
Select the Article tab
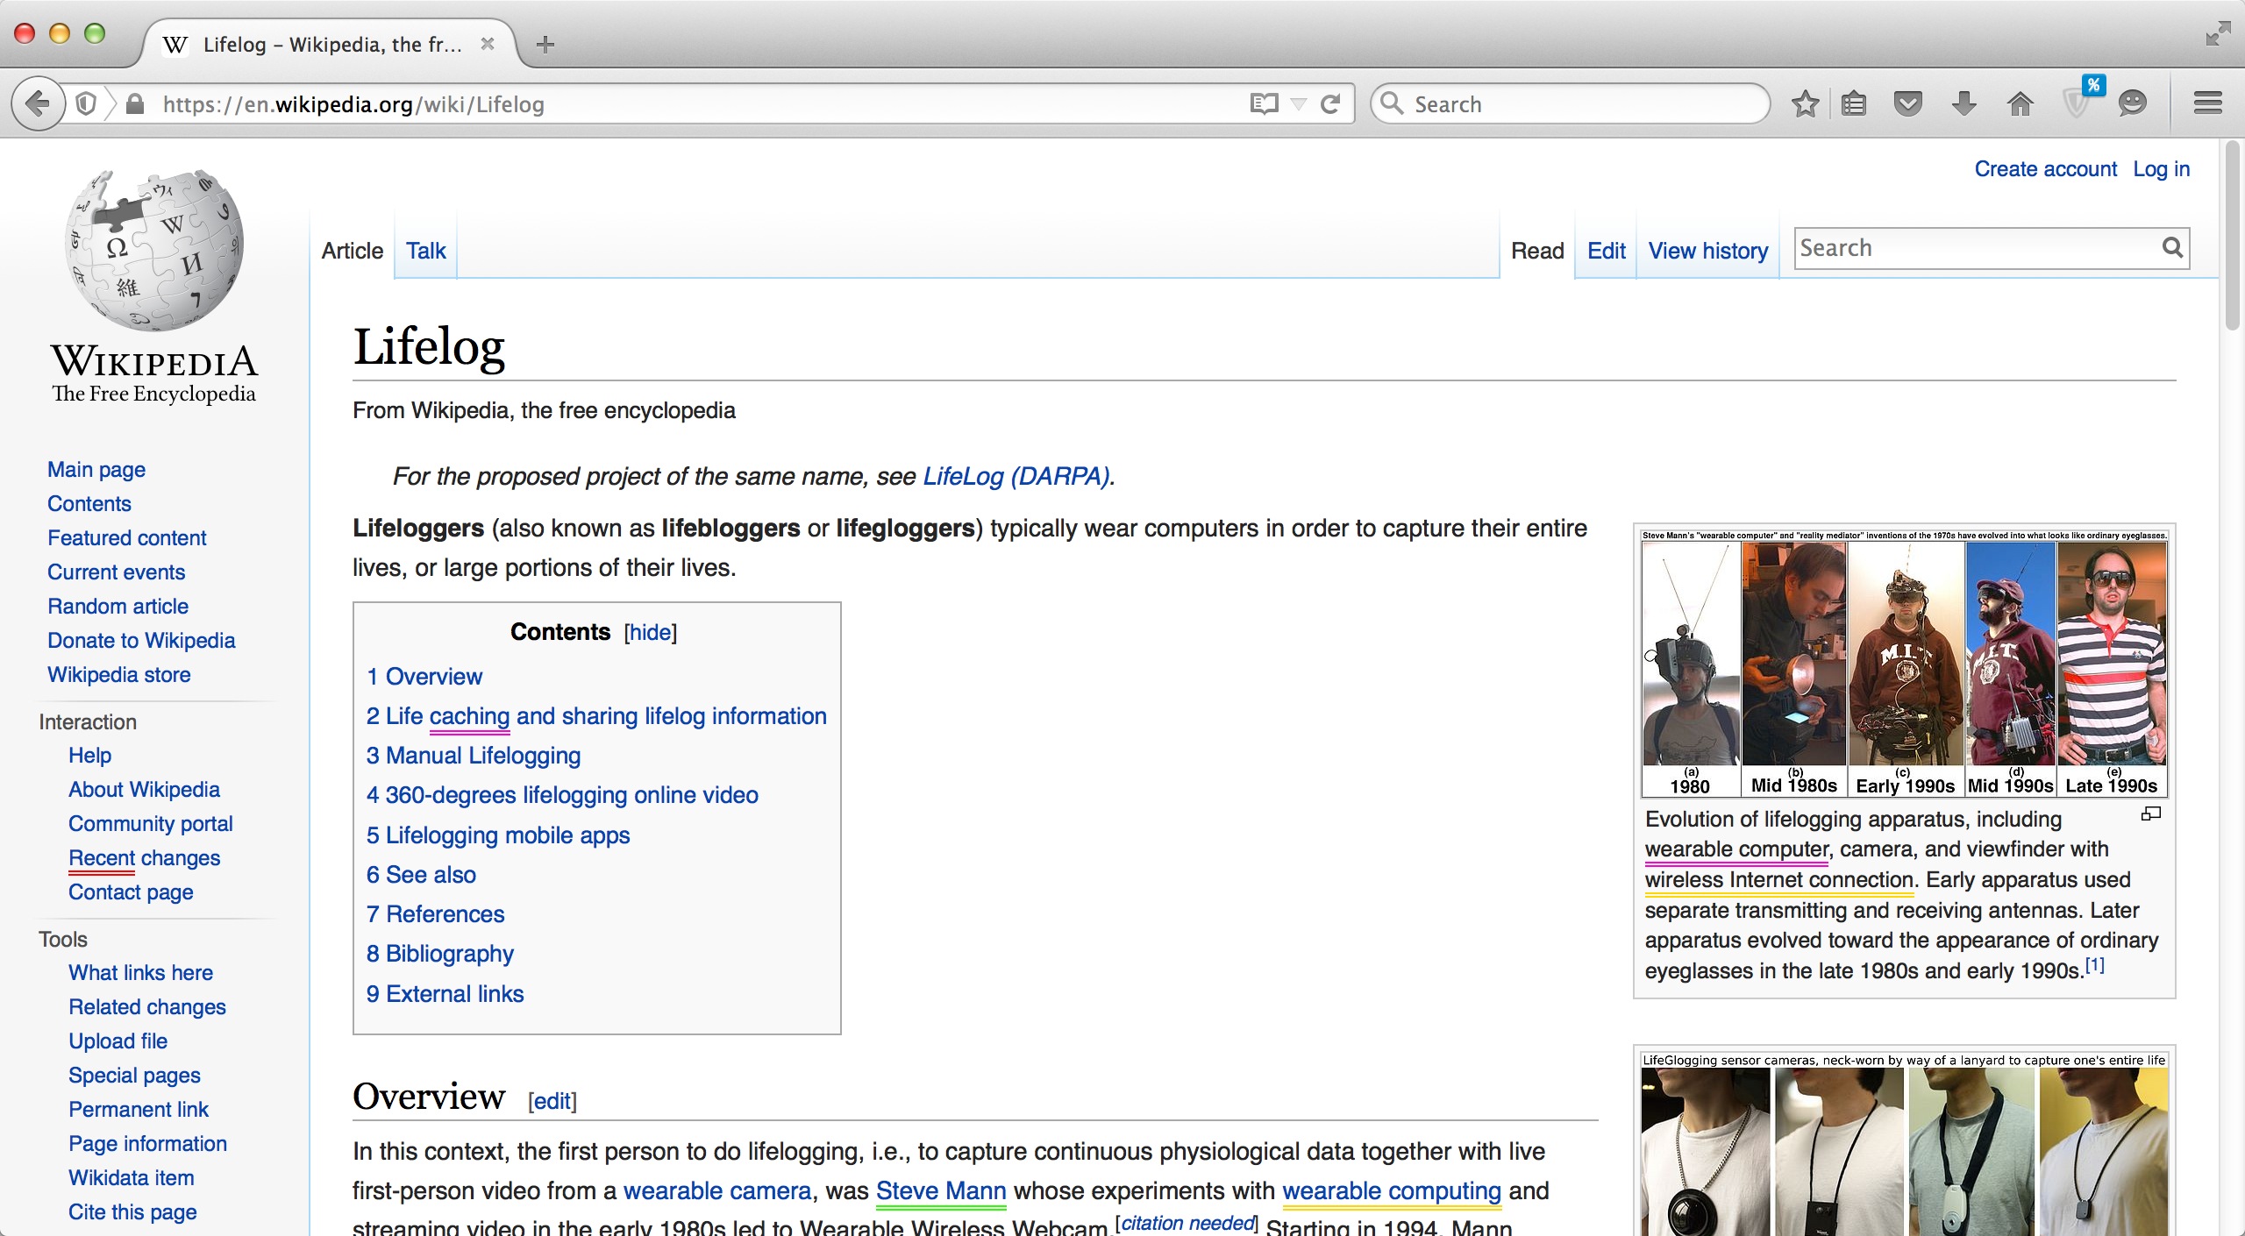point(352,252)
